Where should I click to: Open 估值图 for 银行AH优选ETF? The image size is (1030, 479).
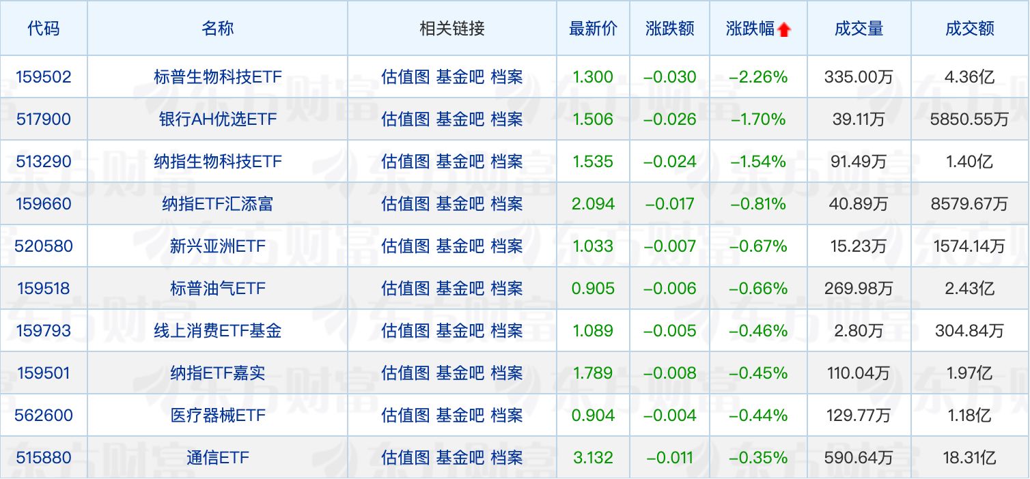click(x=406, y=119)
